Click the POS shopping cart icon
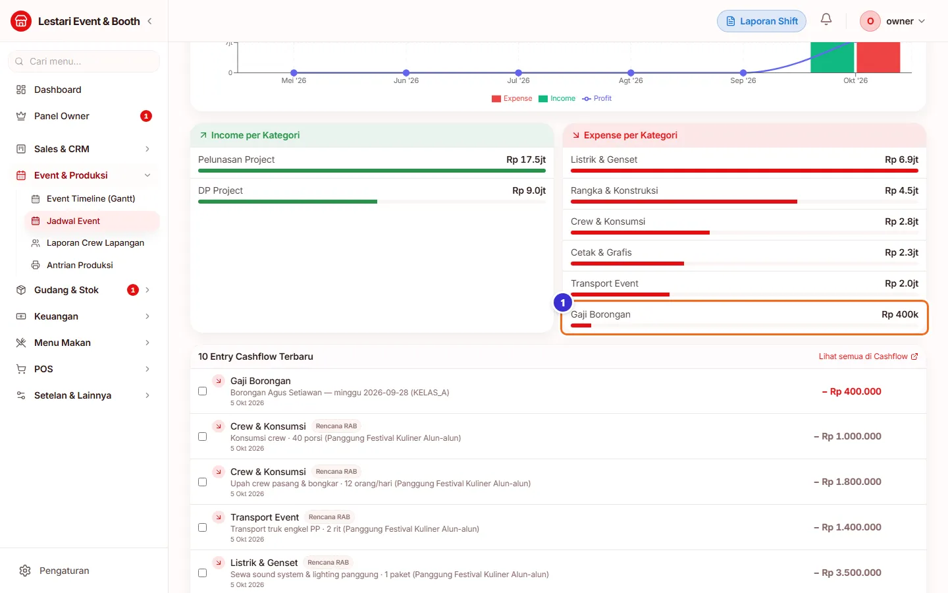 [x=21, y=369]
